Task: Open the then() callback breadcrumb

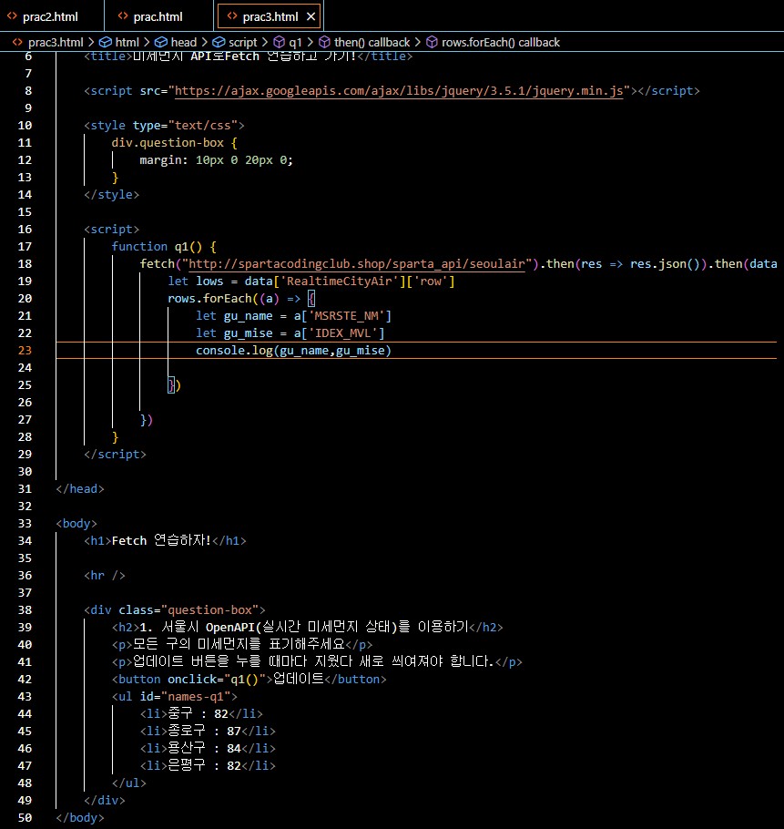Action: coord(372,42)
